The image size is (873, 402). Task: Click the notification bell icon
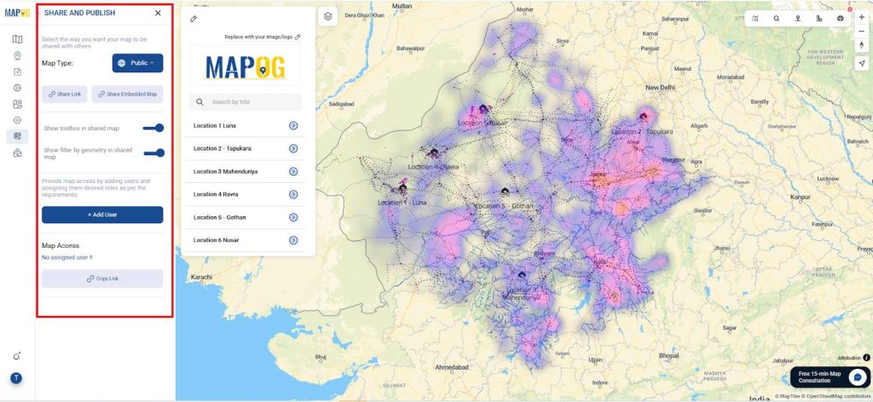click(17, 356)
